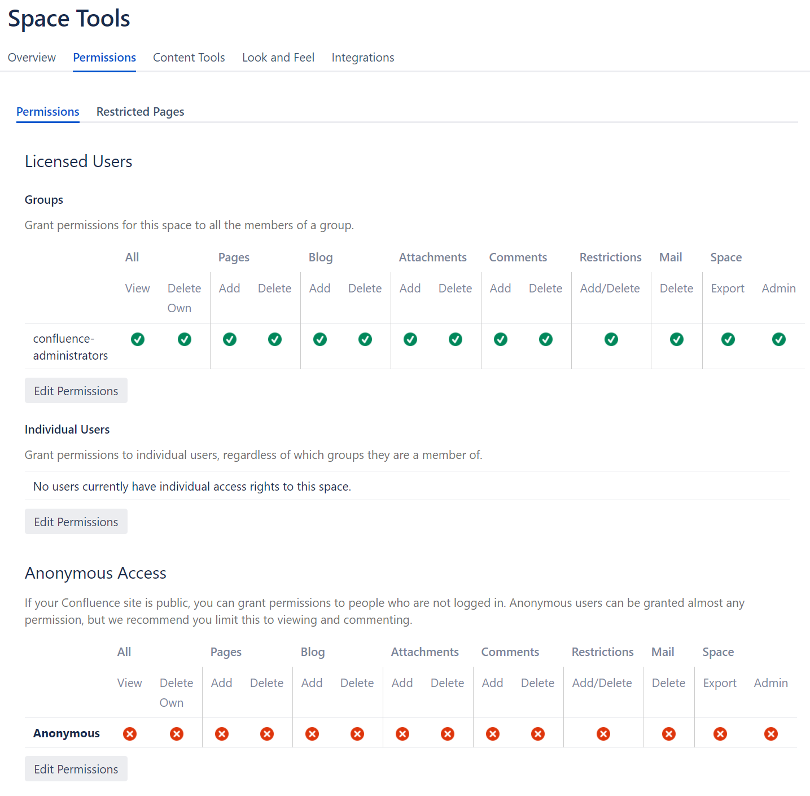Click Edit Permissions below Anonymous Access

tap(76, 768)
